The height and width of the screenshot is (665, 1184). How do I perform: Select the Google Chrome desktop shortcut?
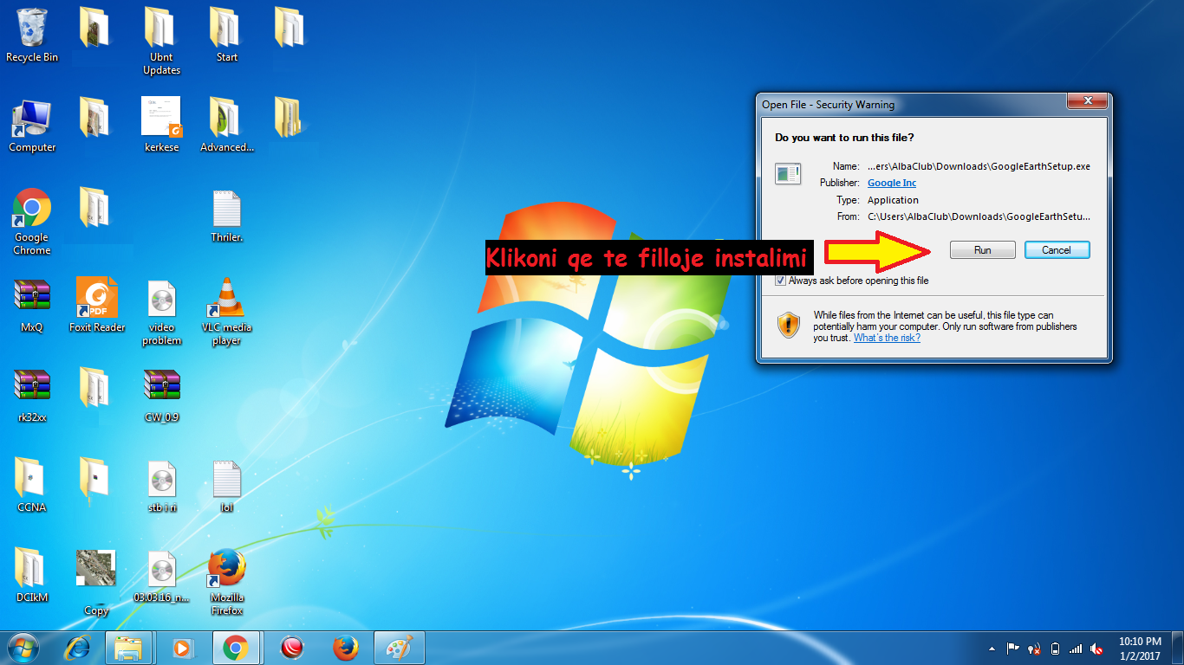pyautogui.click(x=32, y=222)
